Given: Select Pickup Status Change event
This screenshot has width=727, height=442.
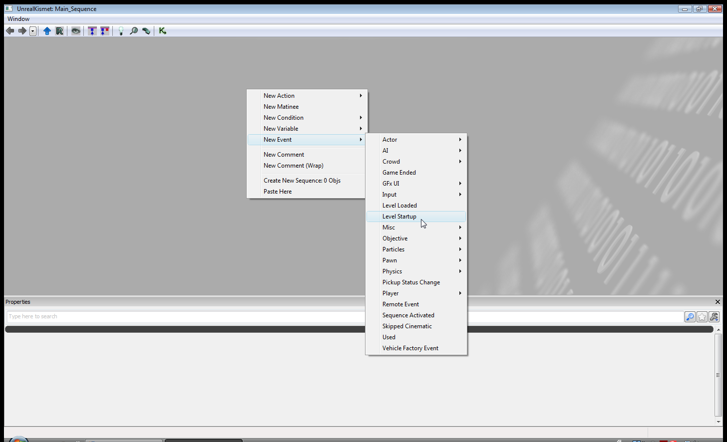Looking at the screenshot, I should click(x=416, y=282).
